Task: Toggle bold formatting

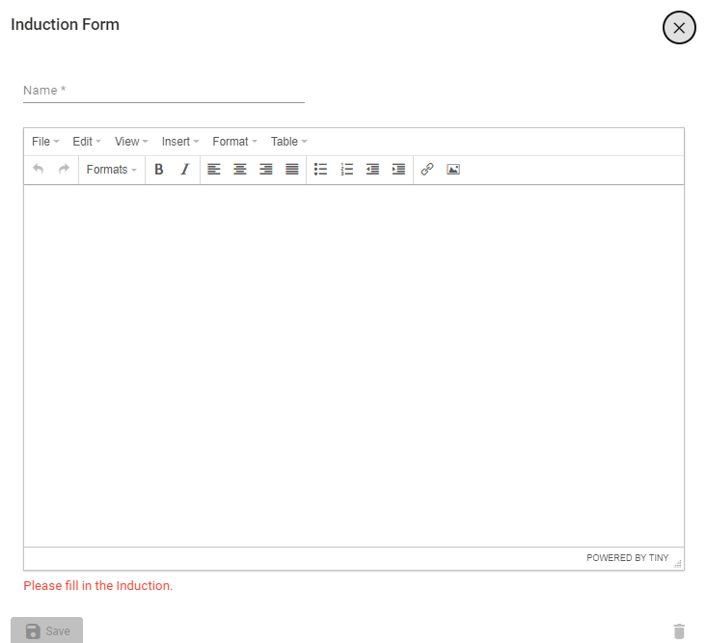Action: (x=158, y=170)
